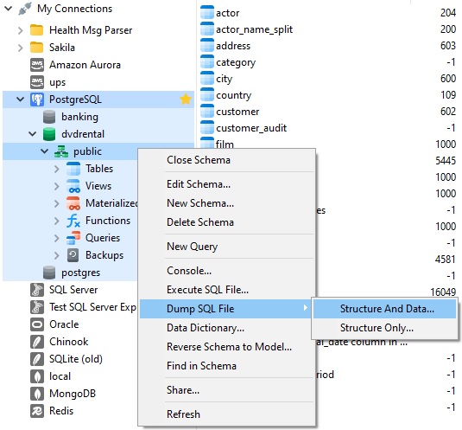This screenshot has height=430, width=462.
Task: Collapse the dvdrental database node
Action: 33,134
